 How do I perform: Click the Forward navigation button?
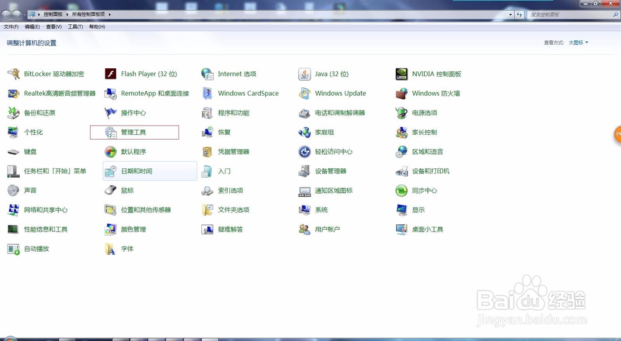(x=17, y=15)
